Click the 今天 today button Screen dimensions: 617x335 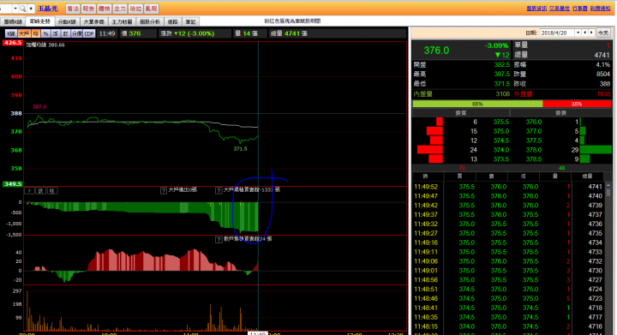(603, 33)
